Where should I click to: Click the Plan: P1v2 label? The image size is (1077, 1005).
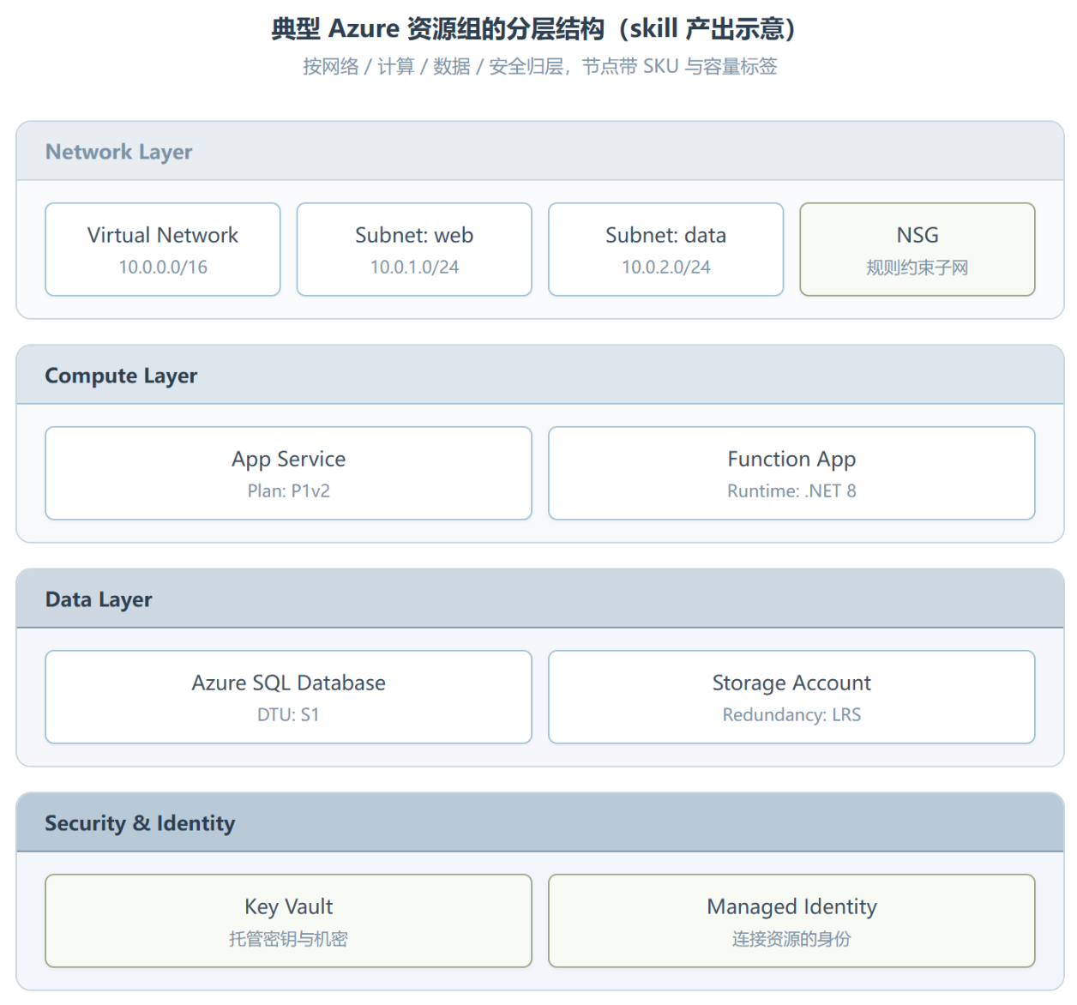pyautogui.click(x=288, y=491)
